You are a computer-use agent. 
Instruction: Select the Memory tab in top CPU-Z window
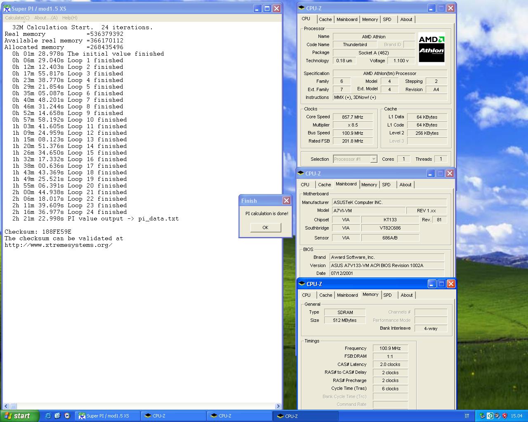click(370, 19)
